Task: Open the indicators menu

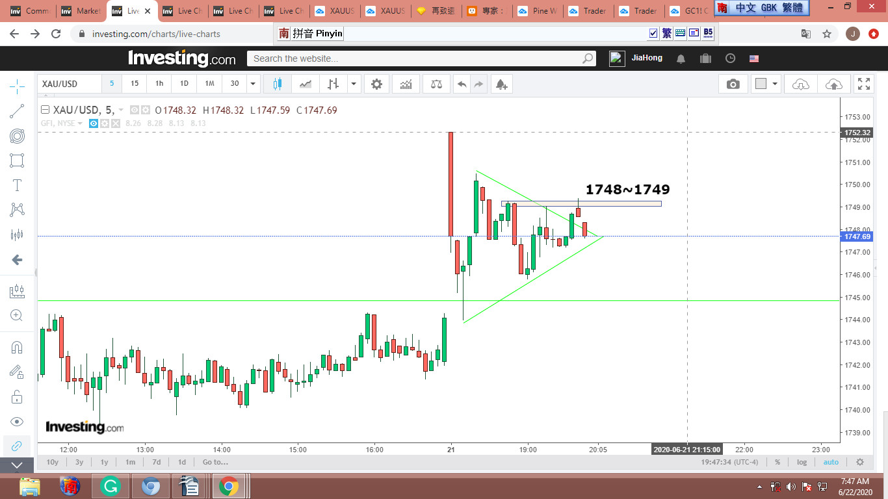Action: pyautogui.click(x=406, y=84)
